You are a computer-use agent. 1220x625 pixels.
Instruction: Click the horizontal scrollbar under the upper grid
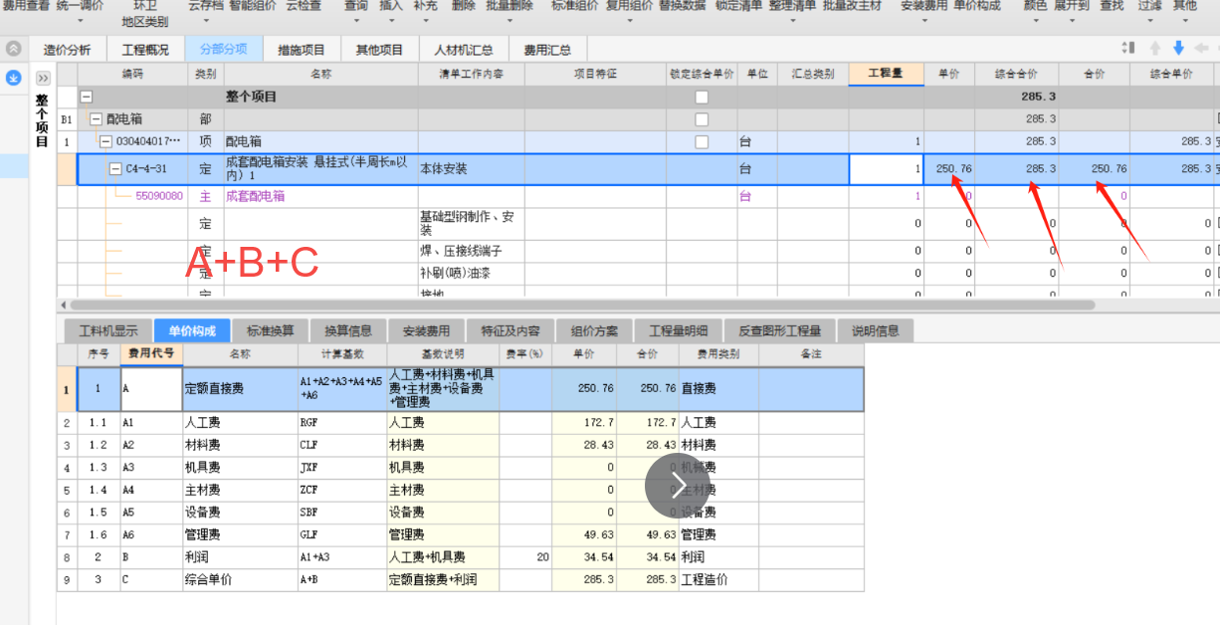[x=582, y=306]
